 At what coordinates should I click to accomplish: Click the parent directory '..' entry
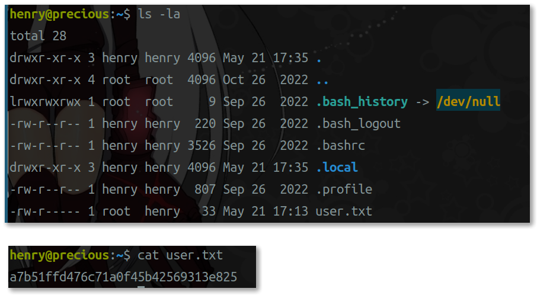322,80
